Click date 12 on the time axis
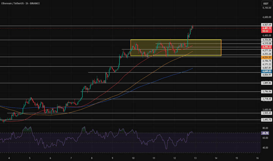 (x=175, y=158)
